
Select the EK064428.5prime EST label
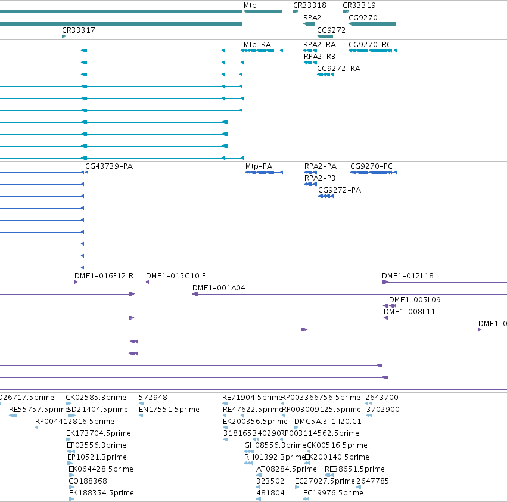tap(101, 469)
